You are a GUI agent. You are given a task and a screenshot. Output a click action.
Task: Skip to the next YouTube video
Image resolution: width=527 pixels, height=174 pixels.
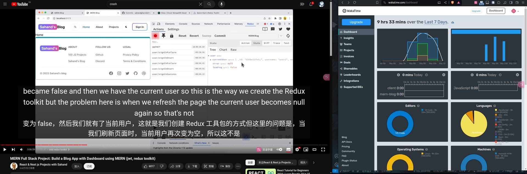(x=13, y=149)
